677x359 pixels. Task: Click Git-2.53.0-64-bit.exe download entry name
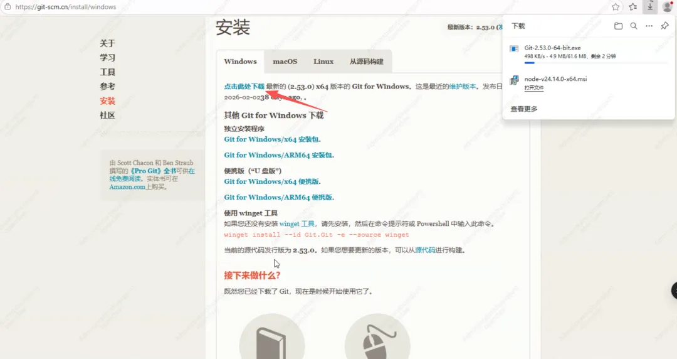[552, 48]
